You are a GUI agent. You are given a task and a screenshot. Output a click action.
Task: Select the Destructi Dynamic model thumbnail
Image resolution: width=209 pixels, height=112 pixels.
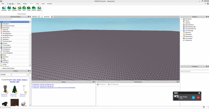[24, 89]
